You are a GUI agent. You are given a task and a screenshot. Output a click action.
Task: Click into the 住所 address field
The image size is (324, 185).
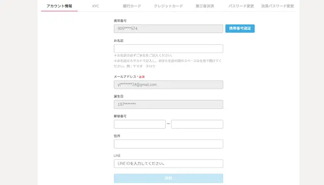click(168, 144)
